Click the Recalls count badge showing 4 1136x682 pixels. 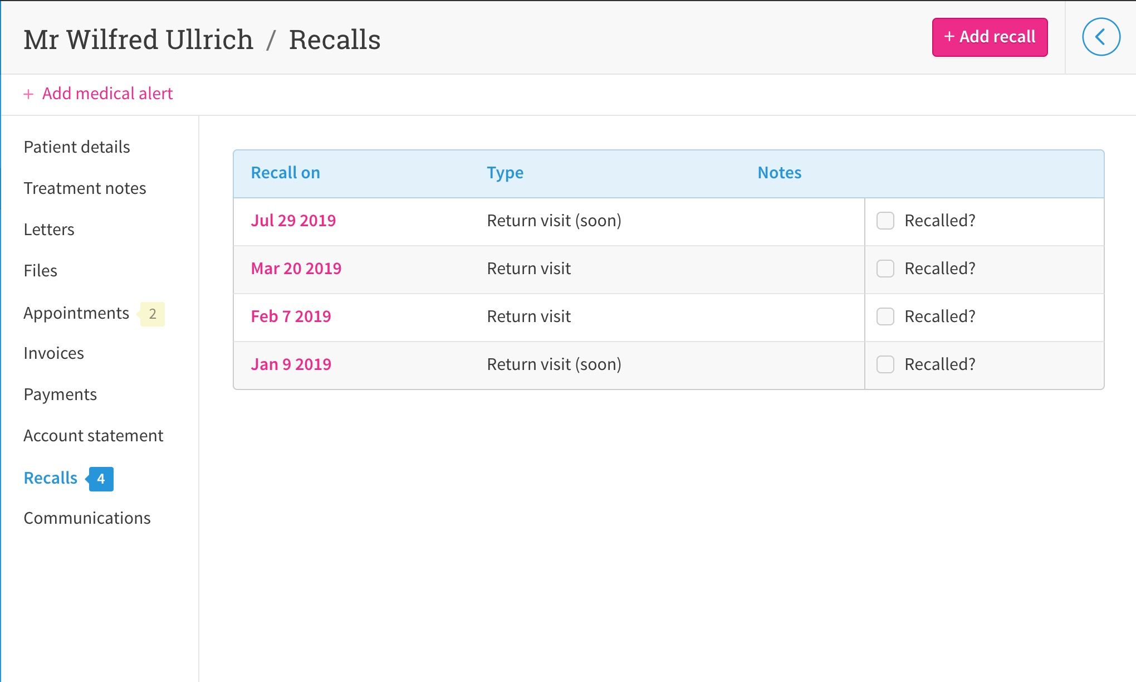(x=101, y=479)
